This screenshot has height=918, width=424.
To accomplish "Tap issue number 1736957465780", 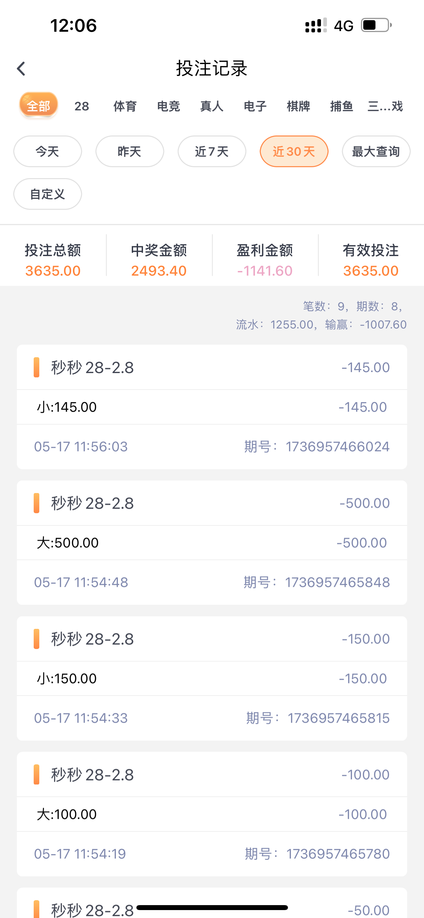I will click(338, 854).
